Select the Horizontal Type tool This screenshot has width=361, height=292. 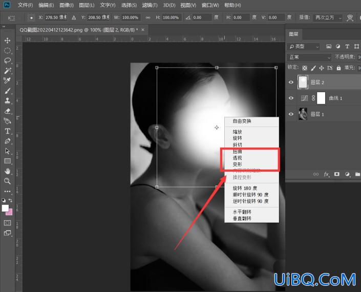(7, 131)
